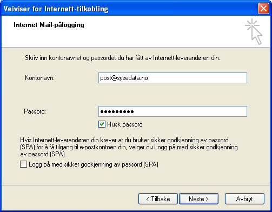The height and width of the screenshot is (212, 272).
Task: Click the wizard cursor icon in header
Action: (254, 31)
